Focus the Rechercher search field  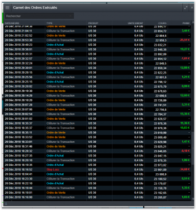(x=39, y=16)
